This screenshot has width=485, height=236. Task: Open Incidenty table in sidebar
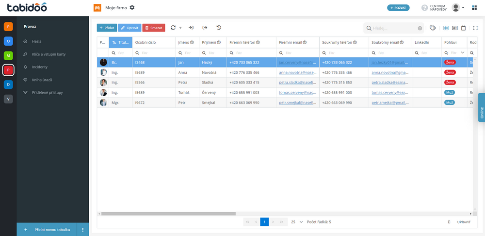pos(40,67)
